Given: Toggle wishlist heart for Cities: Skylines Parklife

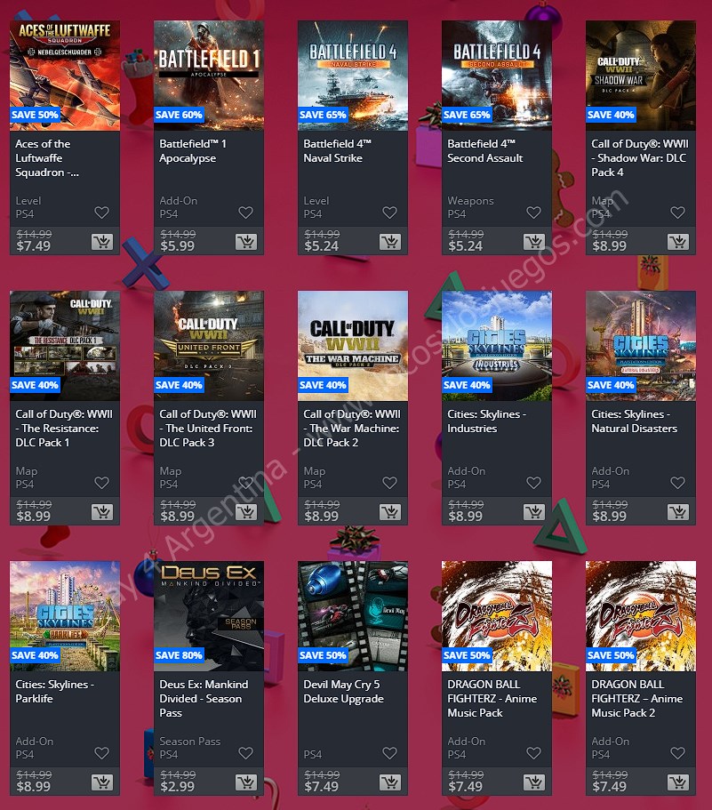Looking at the screenshot, I should click(101, 753).
